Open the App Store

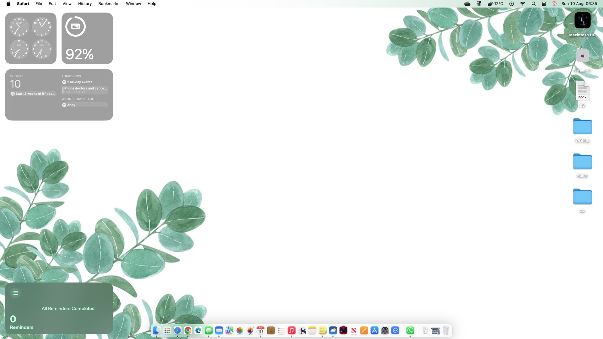pos(374,331)
